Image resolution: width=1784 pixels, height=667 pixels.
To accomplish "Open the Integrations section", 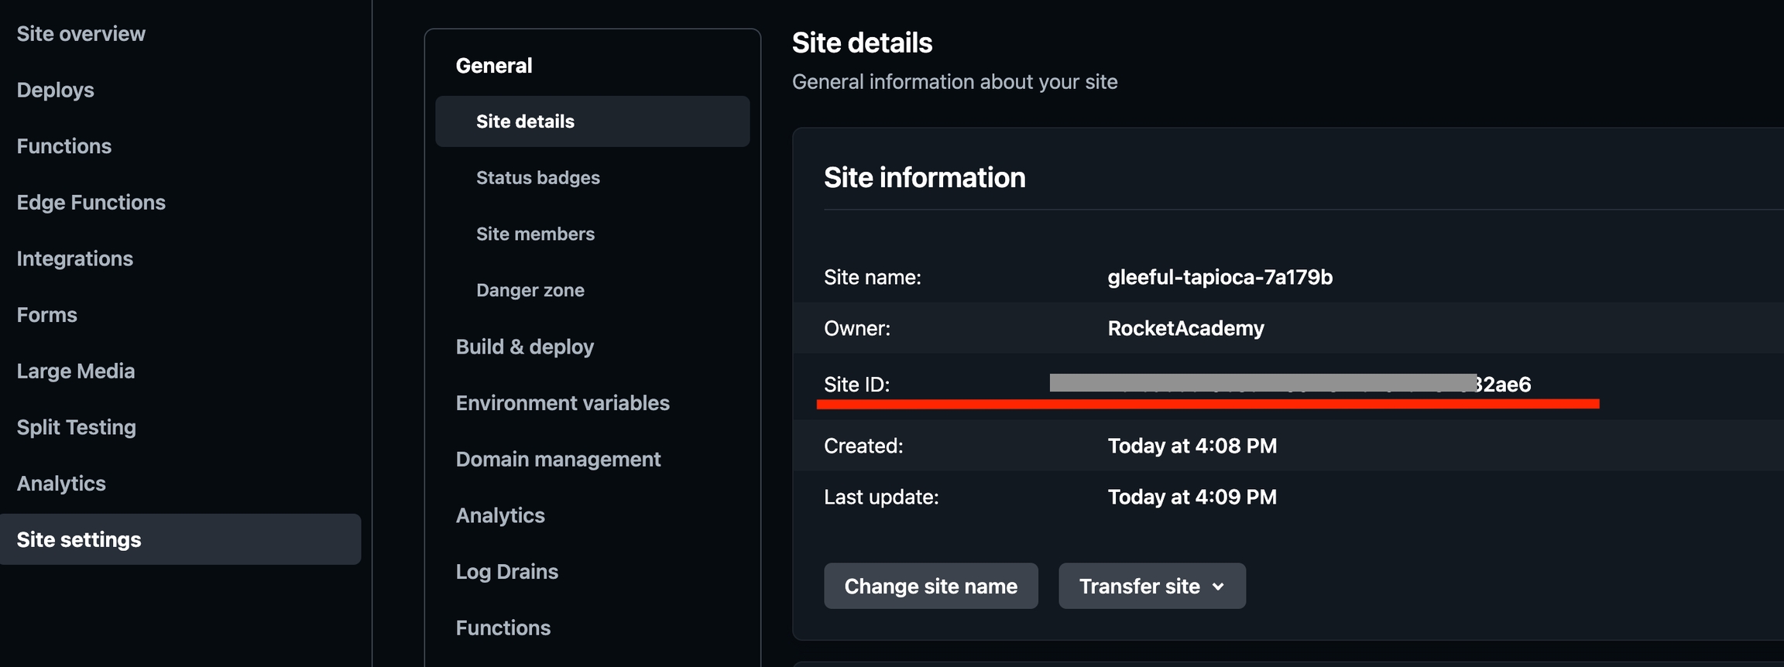I will [75, 258].
